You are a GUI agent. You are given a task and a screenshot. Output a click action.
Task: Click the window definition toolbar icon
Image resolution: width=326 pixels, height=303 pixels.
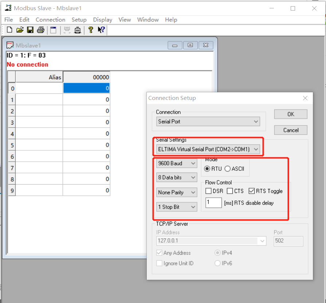[x=54, y=30]
